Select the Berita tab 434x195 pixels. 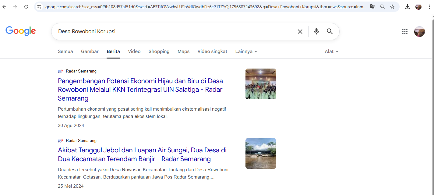tap(113, 51)
